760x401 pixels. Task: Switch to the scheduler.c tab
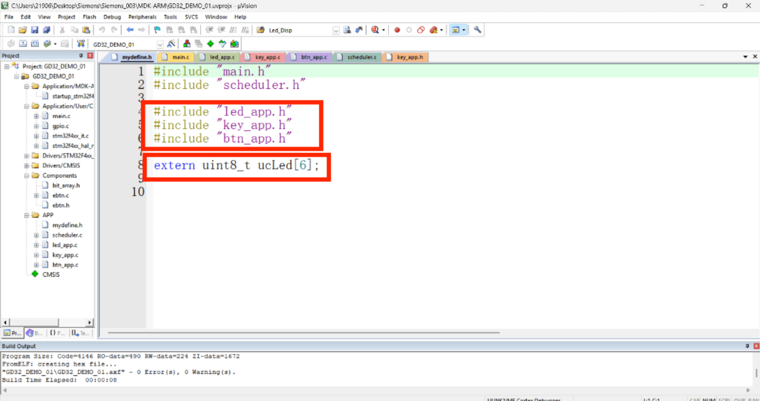pyautogui.click(x=358, y=57)
